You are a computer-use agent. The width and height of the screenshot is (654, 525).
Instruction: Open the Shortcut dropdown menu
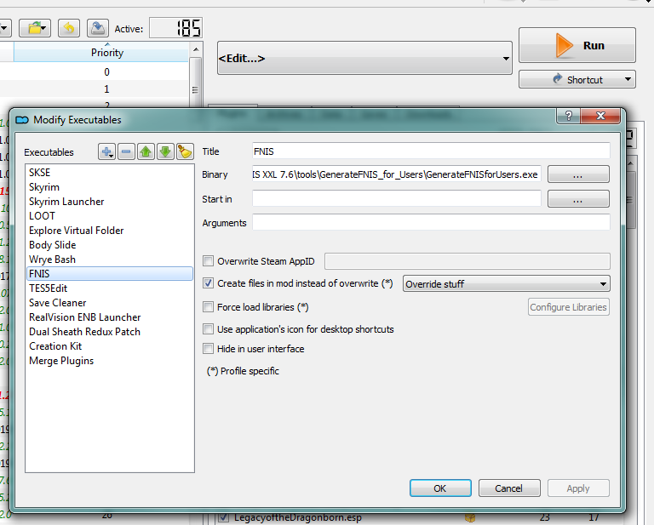tap(577, 79)
